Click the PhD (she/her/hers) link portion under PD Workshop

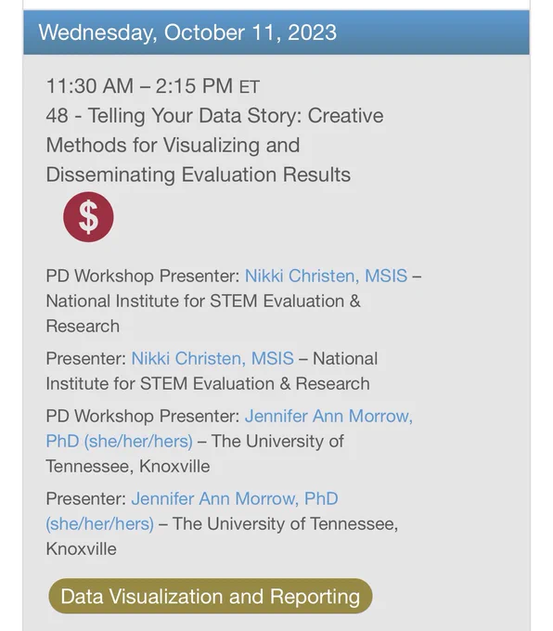pyautogui.click(x=120, y=442)
